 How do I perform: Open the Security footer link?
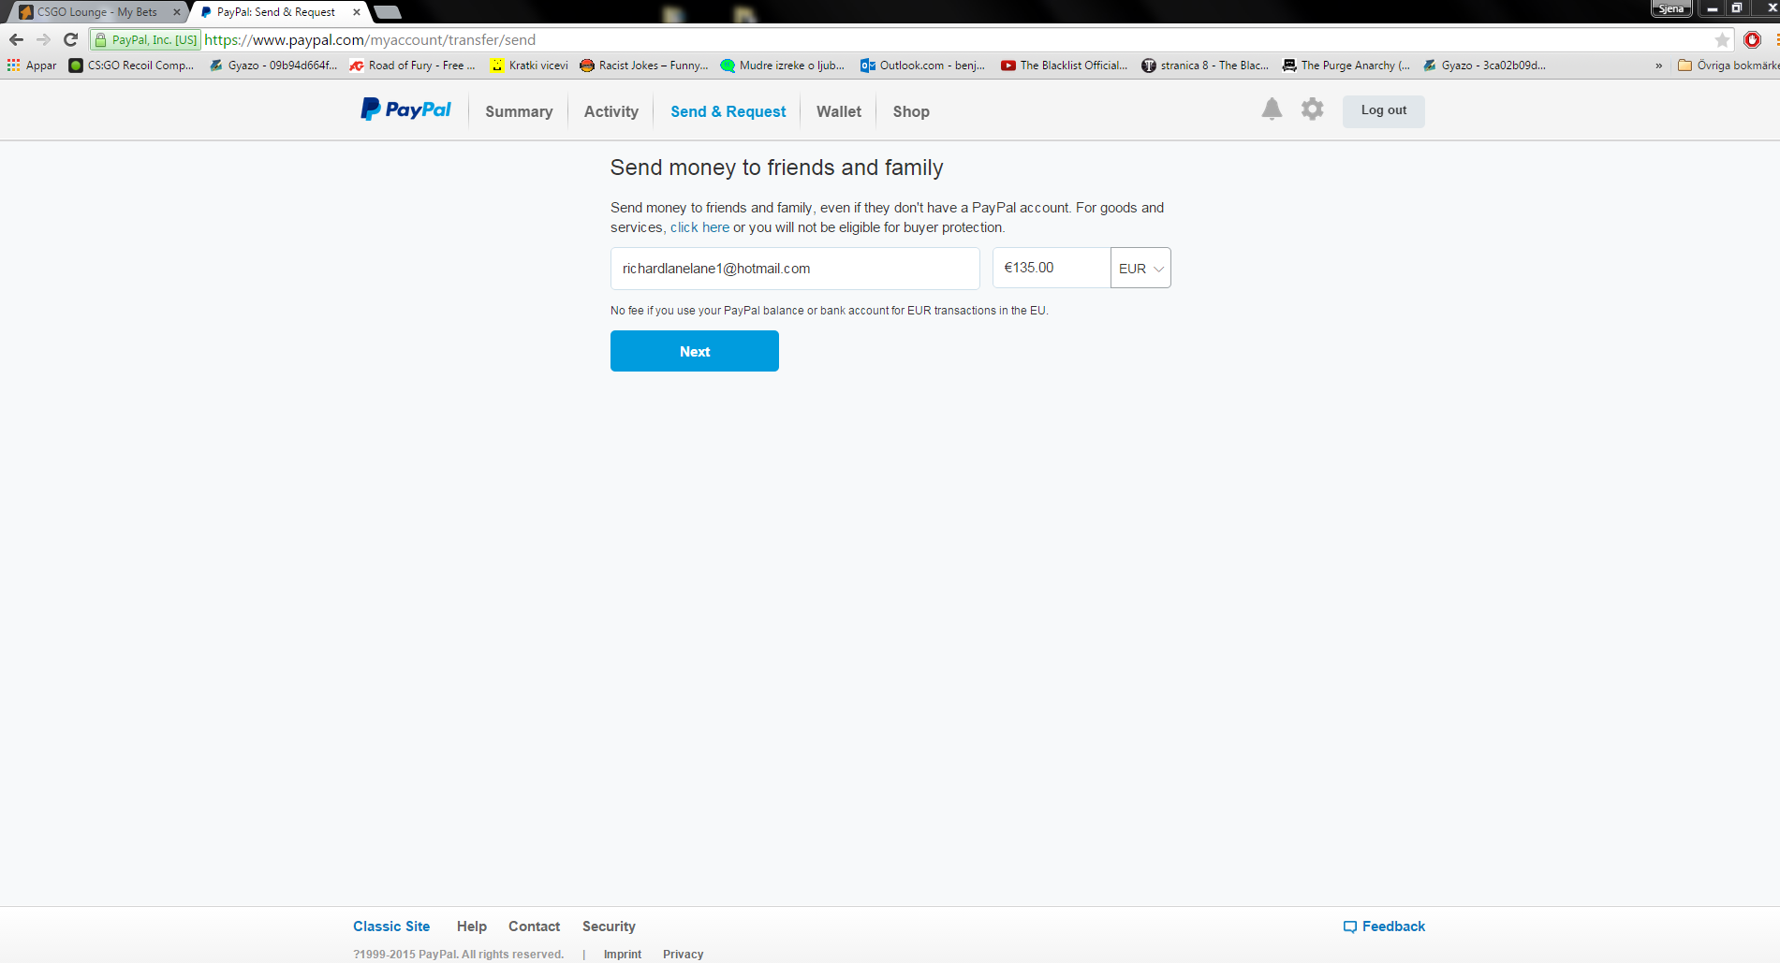(609, 927)
